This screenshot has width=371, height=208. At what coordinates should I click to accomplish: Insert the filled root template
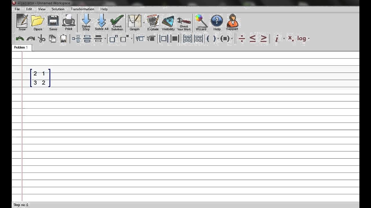[151, 38]
